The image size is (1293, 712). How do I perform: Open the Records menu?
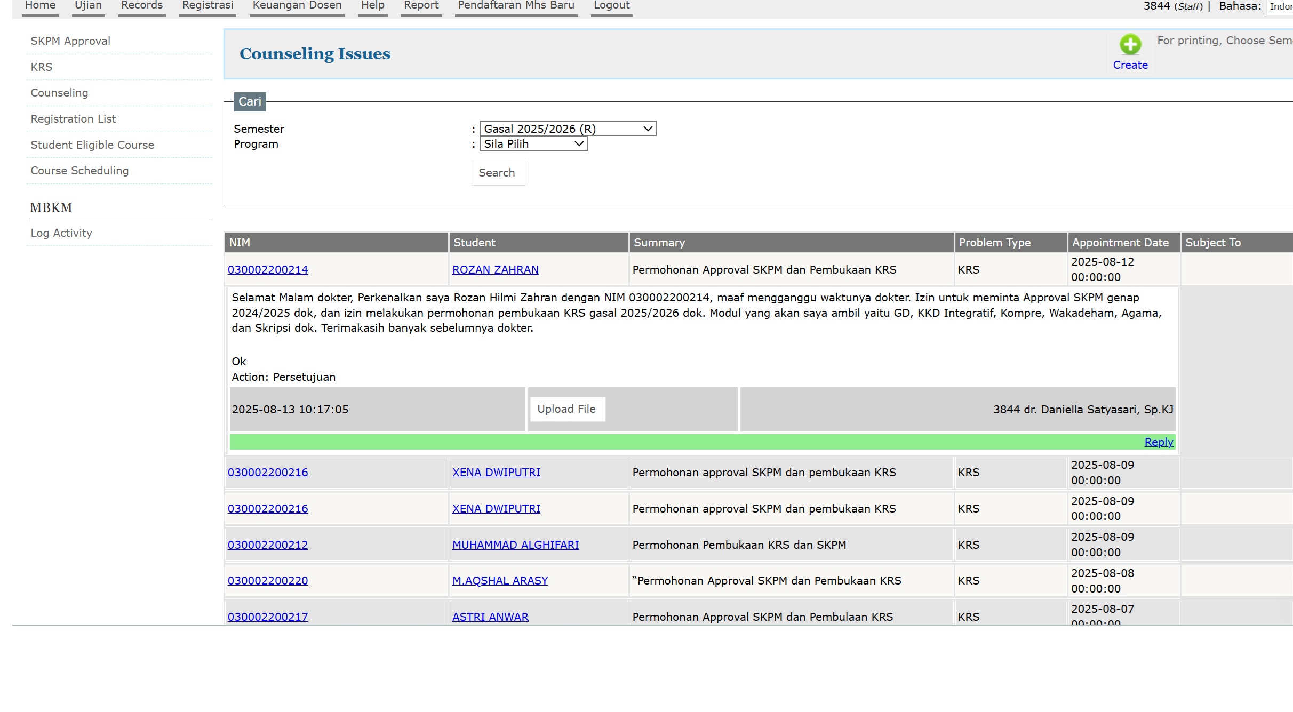(x=141, y=5)
